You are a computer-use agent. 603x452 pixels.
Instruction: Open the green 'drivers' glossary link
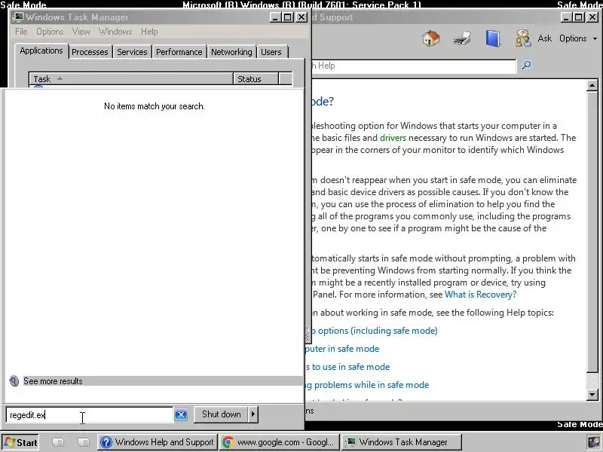tap(393, 138)
